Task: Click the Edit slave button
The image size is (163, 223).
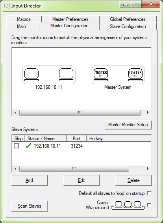Action: point(81,180)
